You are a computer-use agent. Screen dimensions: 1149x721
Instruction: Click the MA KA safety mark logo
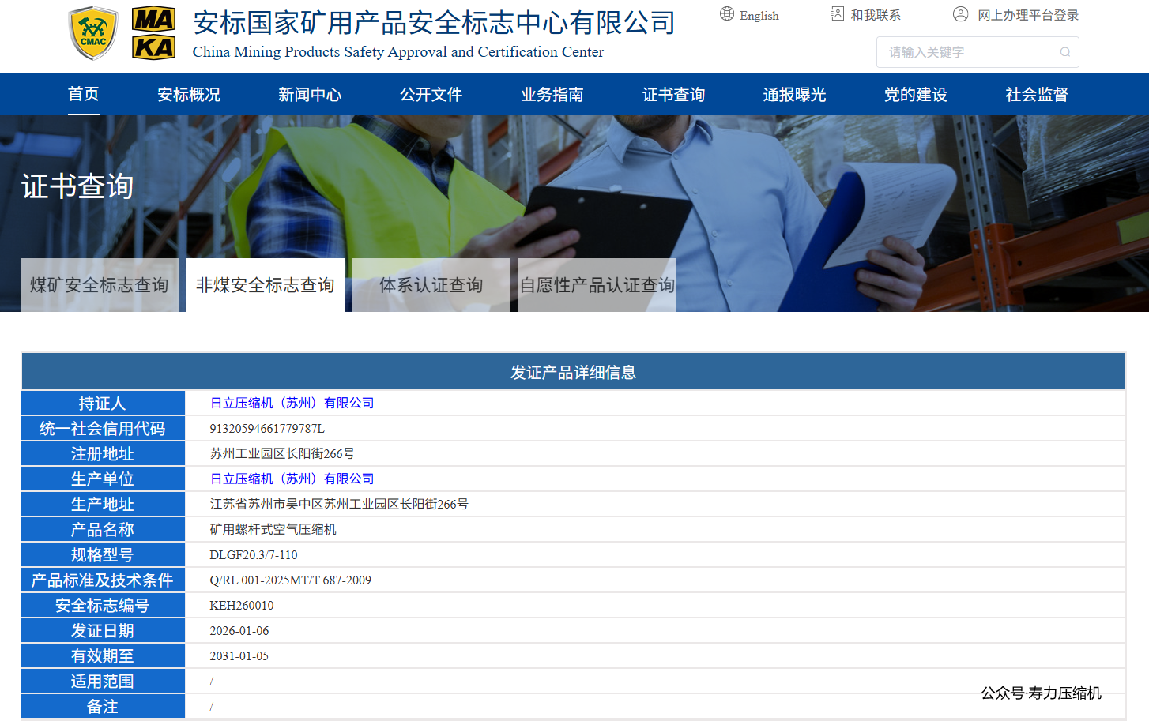click(153, 33)
